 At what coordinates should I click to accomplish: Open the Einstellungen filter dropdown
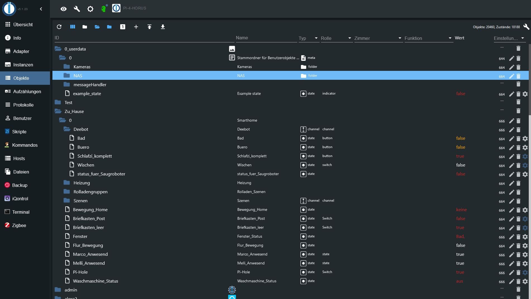pos(509,38)
